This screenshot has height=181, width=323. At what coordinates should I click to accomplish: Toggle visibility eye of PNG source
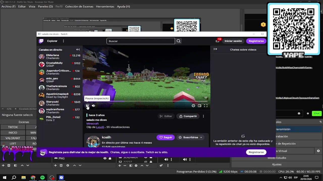(105, 158)
